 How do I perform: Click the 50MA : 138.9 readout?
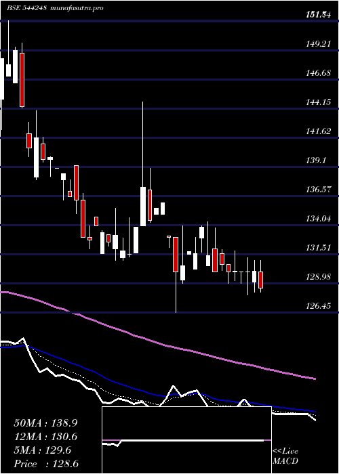pyautogui.click(x=45, y=423)
